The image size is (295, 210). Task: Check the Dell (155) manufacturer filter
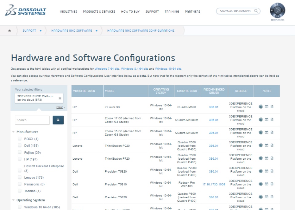coord(20,146)
